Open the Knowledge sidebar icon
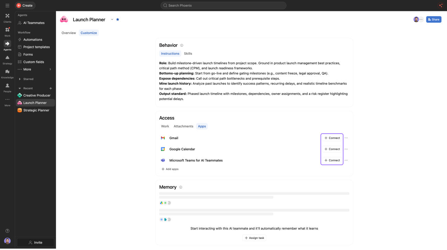 coord(7,73)
